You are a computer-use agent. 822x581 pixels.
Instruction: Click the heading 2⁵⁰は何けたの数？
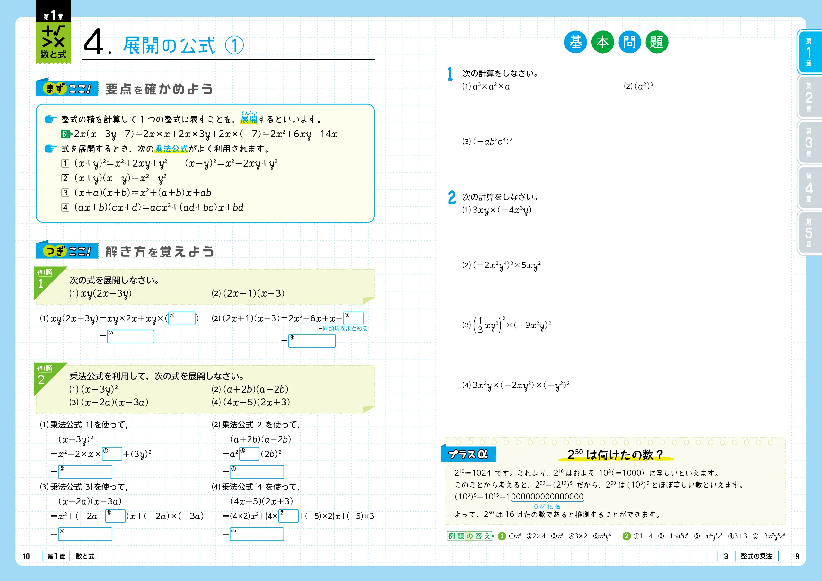click(616, 454)
